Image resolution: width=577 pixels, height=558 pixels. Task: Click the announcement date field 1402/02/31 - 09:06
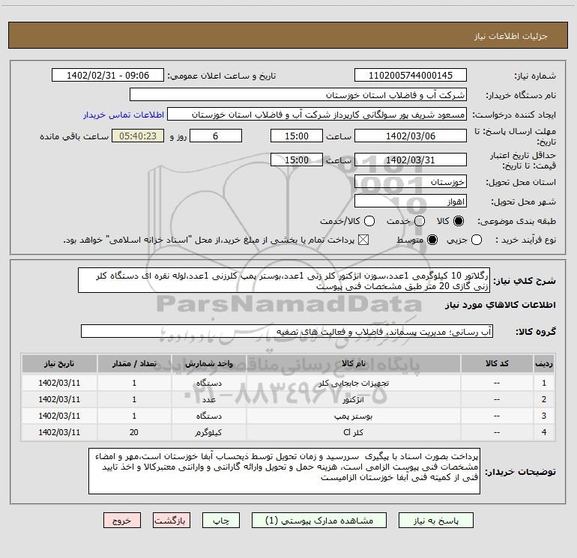coord(108,75)
